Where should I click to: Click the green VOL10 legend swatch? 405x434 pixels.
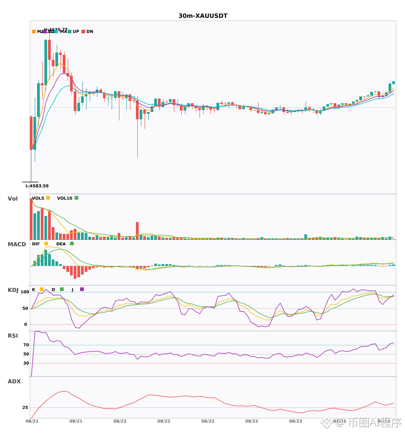point(76,198)
